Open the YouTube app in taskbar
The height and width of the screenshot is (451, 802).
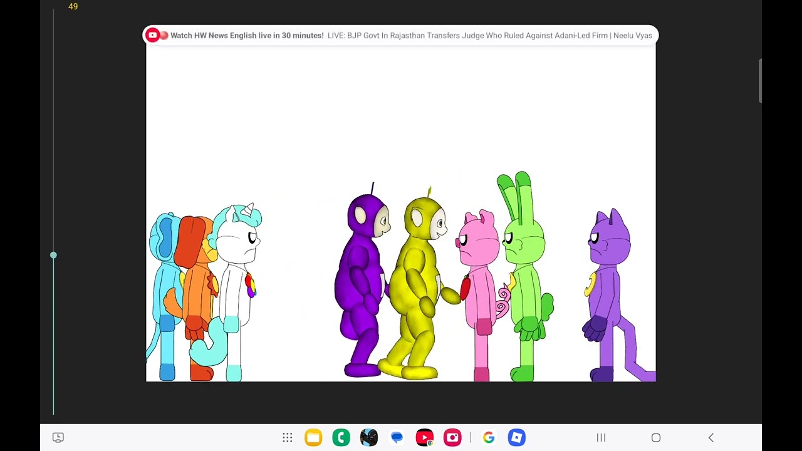[425, 437]
